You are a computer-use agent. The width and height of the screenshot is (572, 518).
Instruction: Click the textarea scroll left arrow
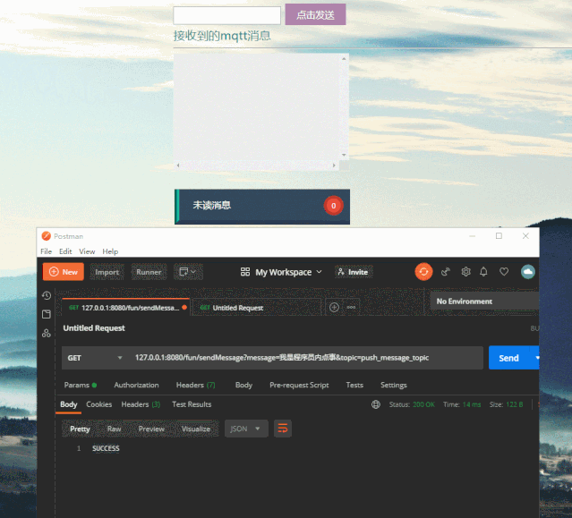[x=178, y=166]
